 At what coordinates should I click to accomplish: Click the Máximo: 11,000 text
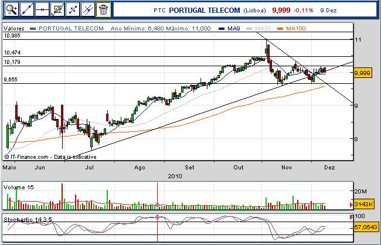pyautogui.click(x=189, y=29)
